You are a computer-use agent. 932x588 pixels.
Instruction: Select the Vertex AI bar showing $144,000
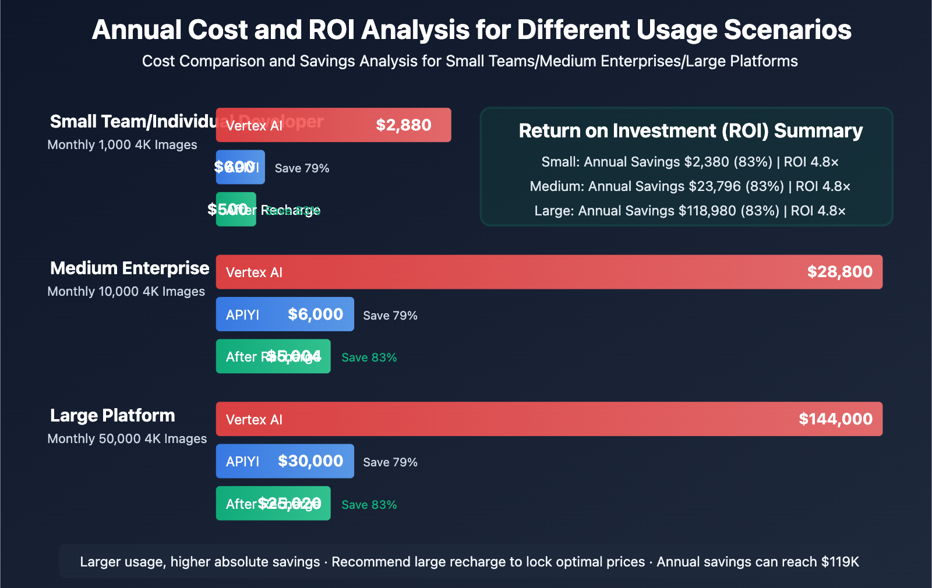[549, 419]
